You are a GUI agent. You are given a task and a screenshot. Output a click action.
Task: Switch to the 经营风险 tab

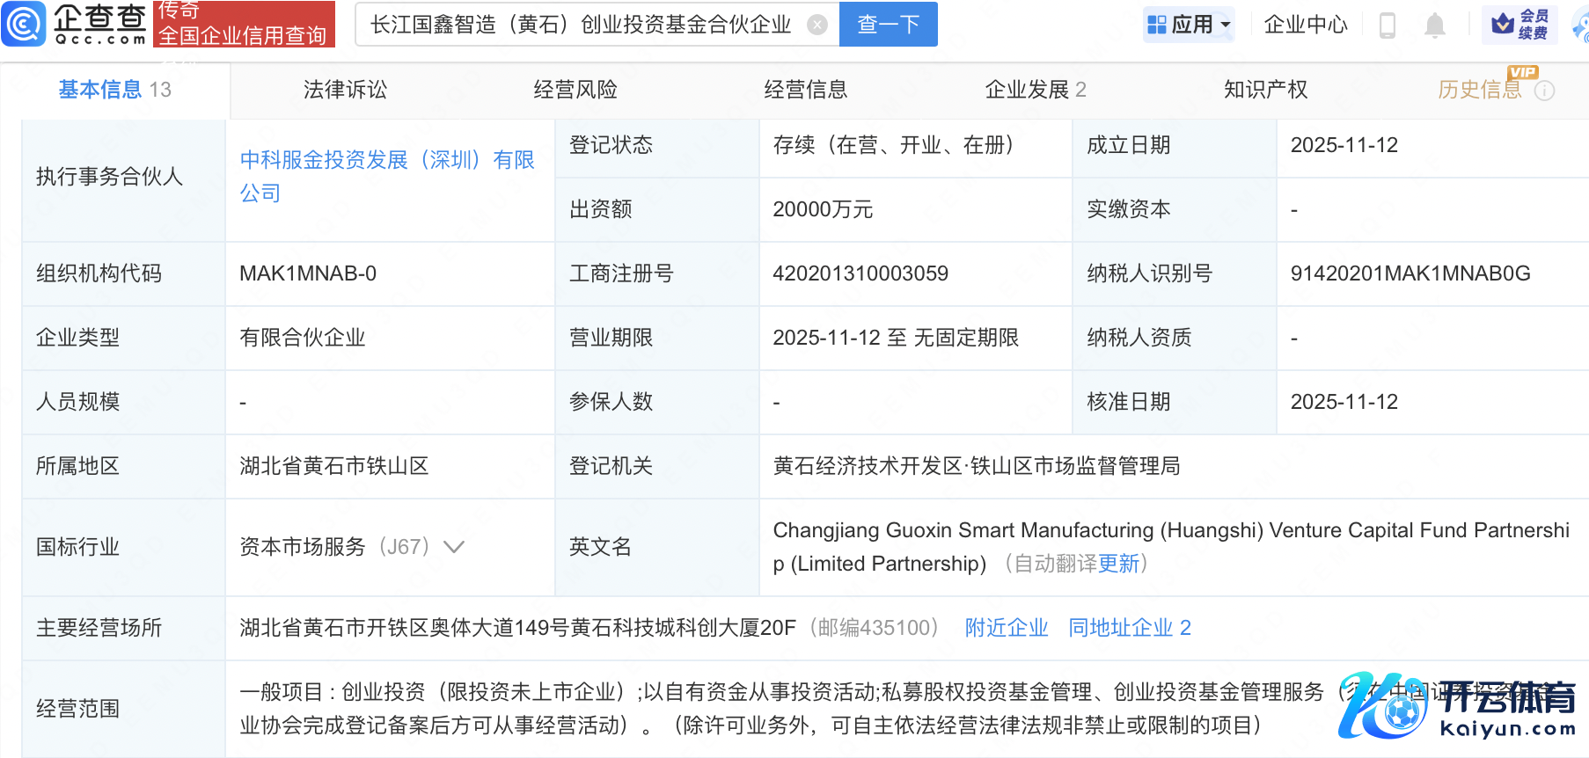tap(575, 90)
